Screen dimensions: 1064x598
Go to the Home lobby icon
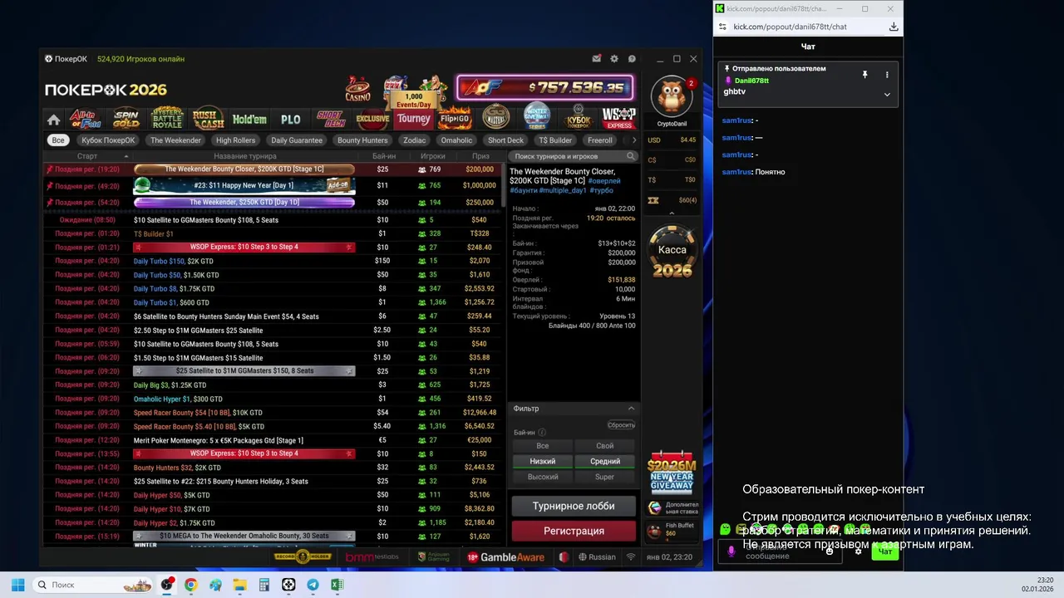coord(54,120)
